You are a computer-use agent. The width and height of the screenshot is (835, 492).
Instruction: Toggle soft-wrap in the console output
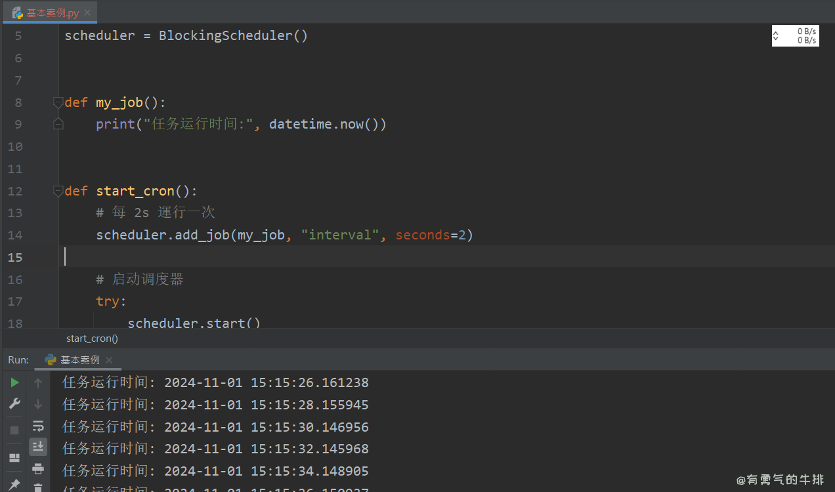coord(38,426)
